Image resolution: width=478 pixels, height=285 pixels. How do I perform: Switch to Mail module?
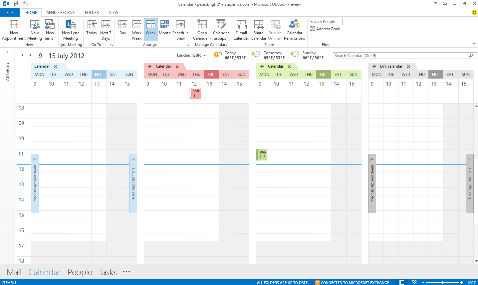pyautogui.click(x=14, y=272)
